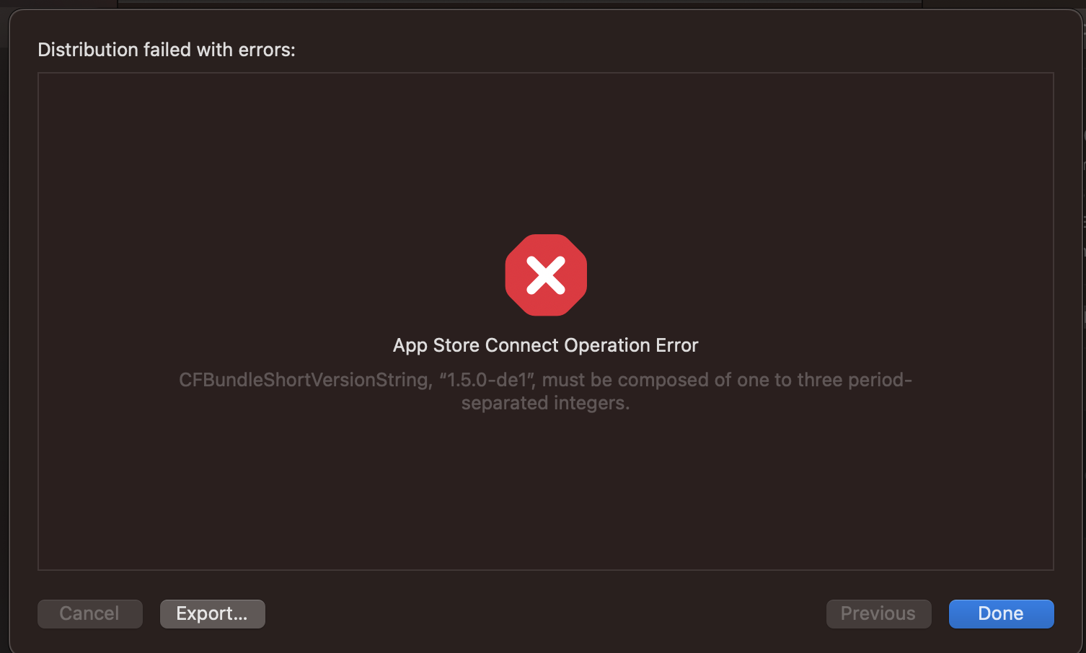1086x653 pixels.
Task: Click the white X inside the error icon
Action: pyautogui.click(x=546, y=276)
